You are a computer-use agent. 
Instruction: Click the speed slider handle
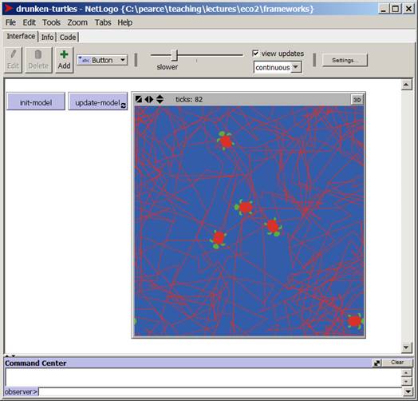[x=175, y=55]
